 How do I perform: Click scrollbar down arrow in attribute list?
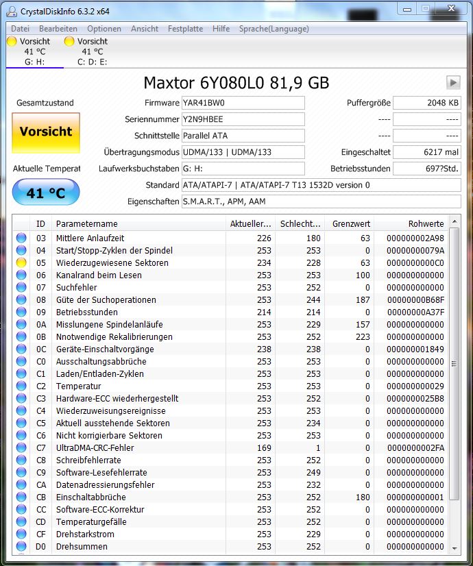454,549
